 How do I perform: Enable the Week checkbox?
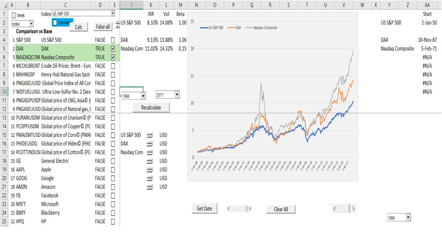(13, 15)
